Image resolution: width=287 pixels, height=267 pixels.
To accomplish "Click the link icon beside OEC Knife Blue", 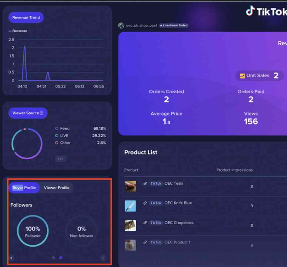I will coord(145,203).
